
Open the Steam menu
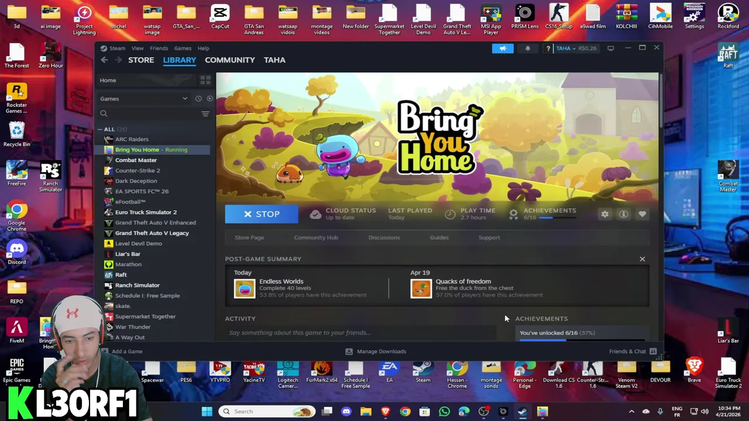click(117, 49)
